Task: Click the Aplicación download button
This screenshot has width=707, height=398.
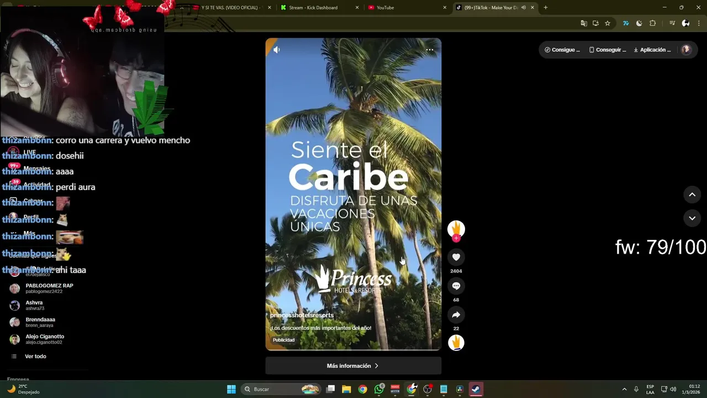Action: [x=652, y=50]
